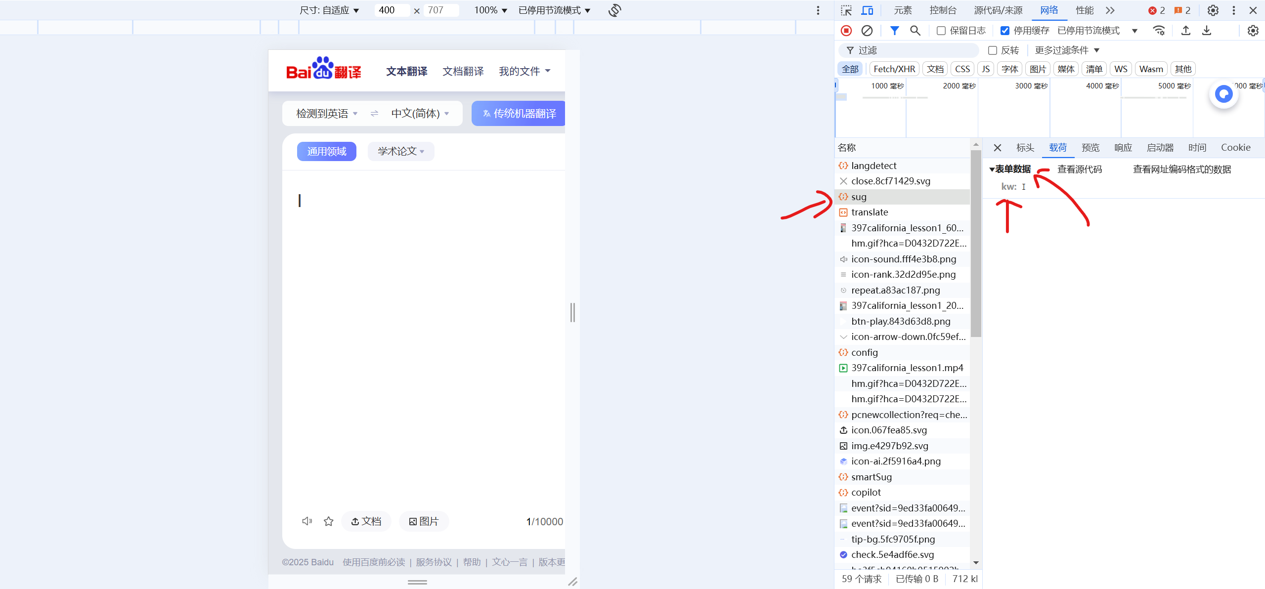Click the network search magnifier icon
Image resolution: width=1265 pixels, height=589 pixels.
click(x=915, y=31)
